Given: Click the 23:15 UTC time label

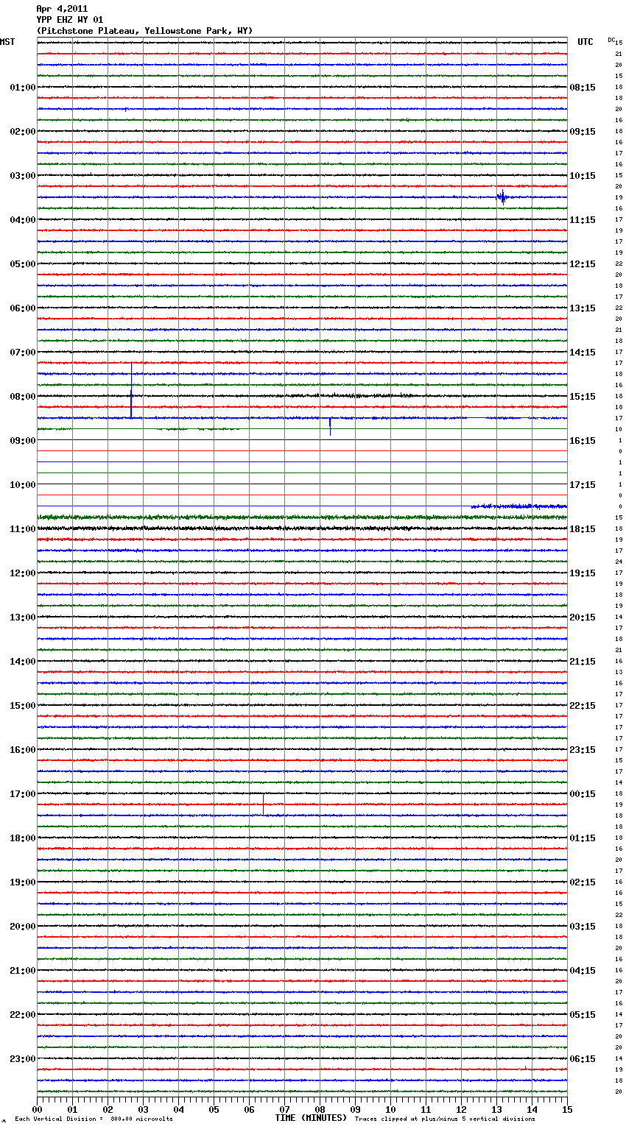Looking at the screenshot, I should pyautogui.click(x=583, y=750).
